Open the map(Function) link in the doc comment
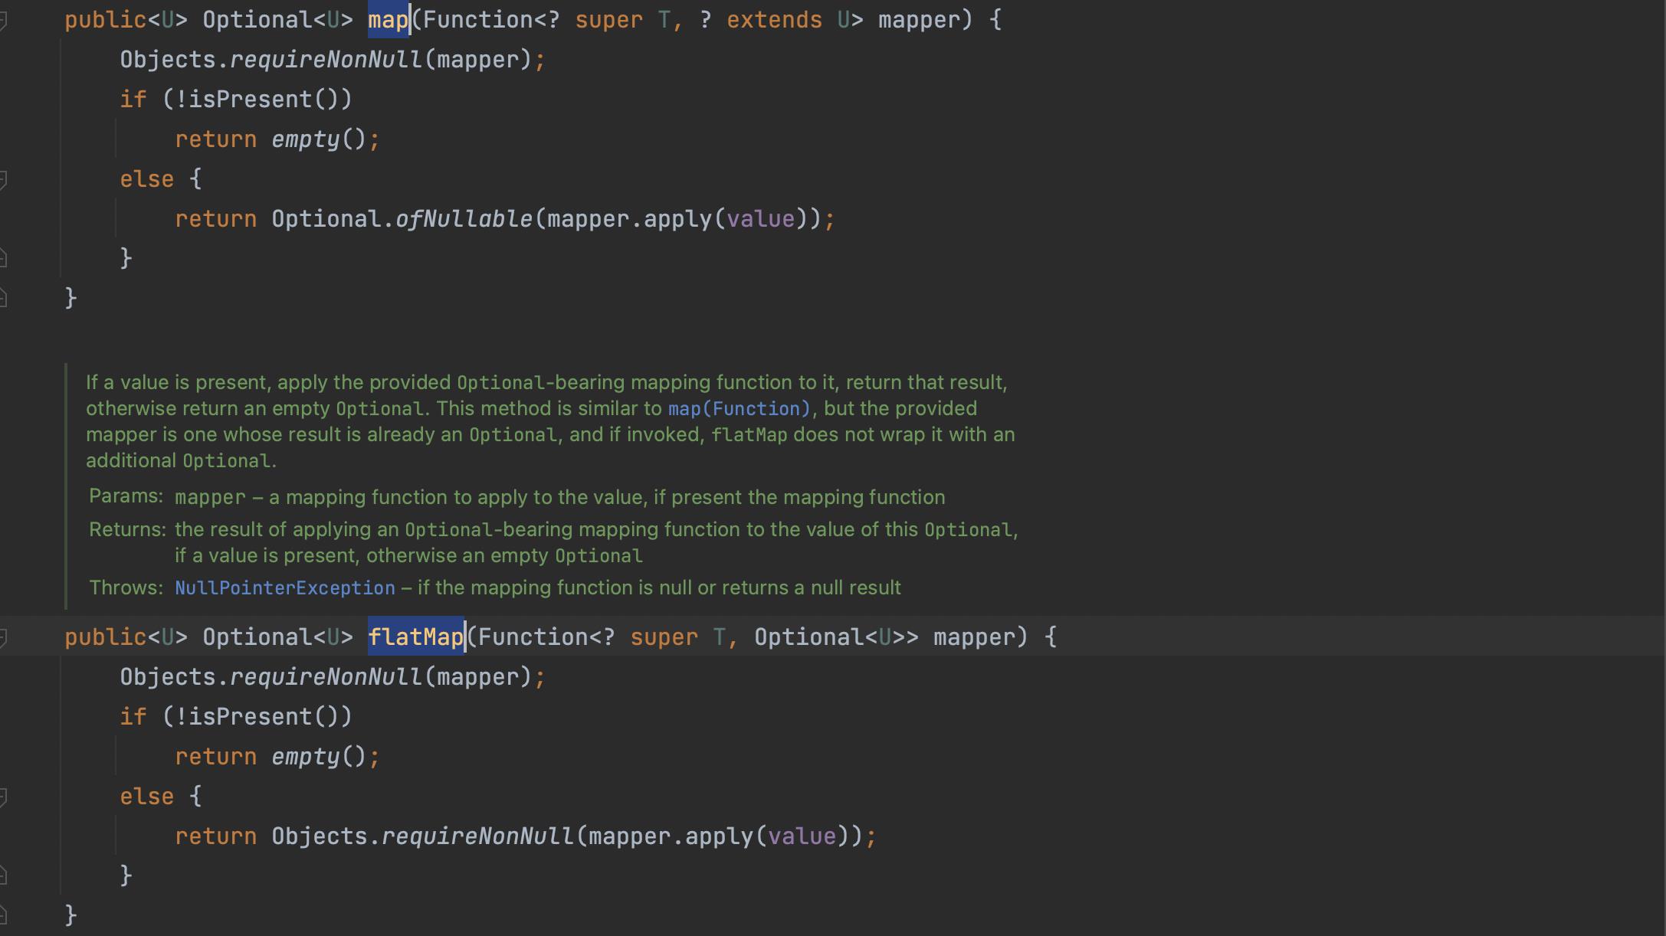This screenshot has width=1666, height=936. 739,408
